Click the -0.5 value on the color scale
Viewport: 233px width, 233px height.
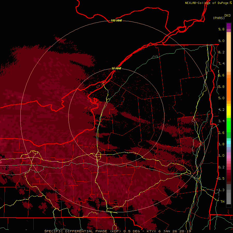coord(220,178)
